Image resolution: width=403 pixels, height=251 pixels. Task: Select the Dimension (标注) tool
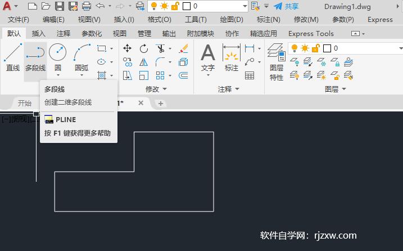pos(232,57)
